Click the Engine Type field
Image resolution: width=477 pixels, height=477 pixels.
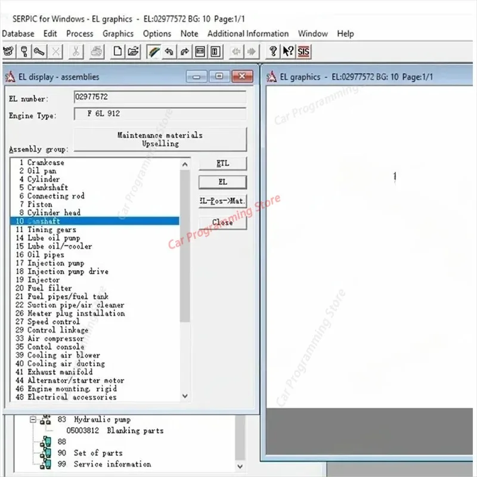tap(160, 114)
